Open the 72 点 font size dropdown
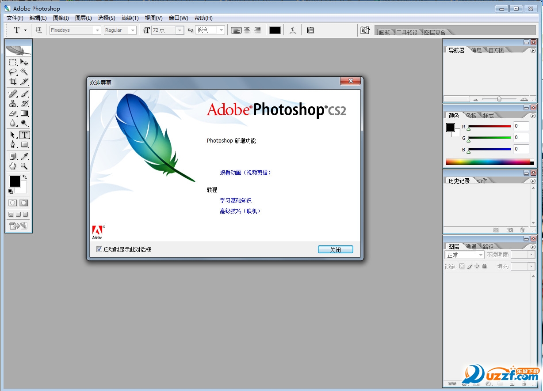Viewport: 543px width, 391px height. click(180, 30)
